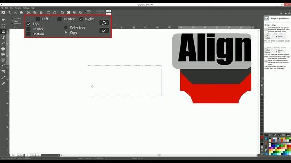Click the Save download-arrow icon
The height and width of the screenshot is (163, 291).
click(15, 13)
